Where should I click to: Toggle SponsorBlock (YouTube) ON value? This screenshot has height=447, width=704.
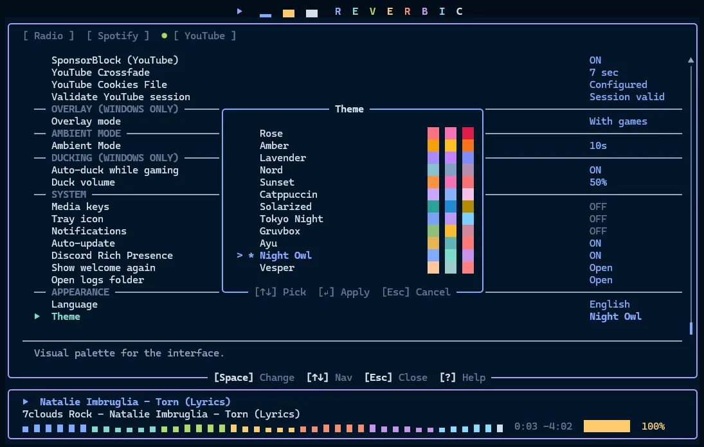pyautogui.click(x=595, y=60)
